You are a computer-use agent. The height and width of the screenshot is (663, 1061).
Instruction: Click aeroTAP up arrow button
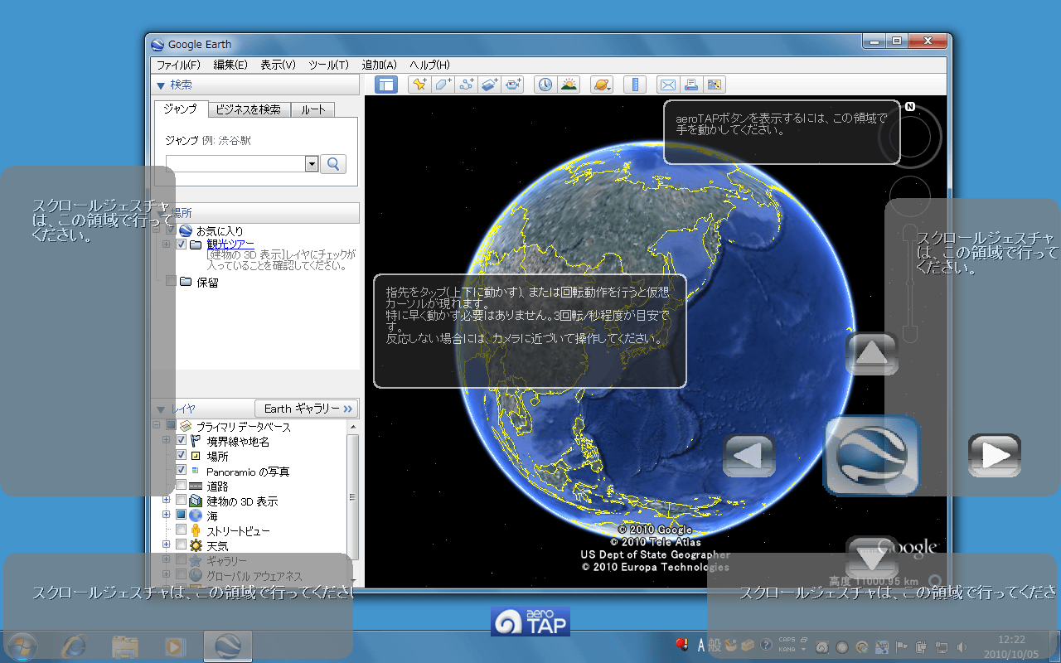871,354
